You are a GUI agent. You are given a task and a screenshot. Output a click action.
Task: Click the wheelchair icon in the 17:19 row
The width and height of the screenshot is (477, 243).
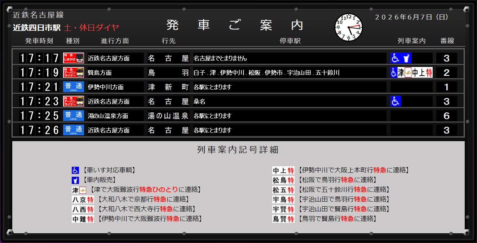(x=394, y=72)
